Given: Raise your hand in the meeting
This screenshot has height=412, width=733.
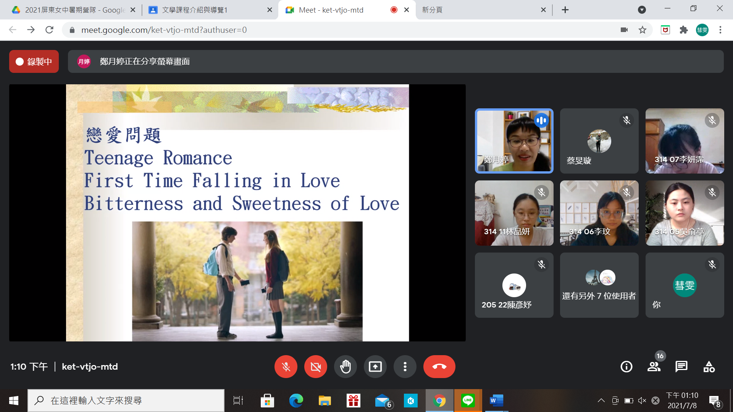Looking at the screenshot, I should (x=345, y=367).
